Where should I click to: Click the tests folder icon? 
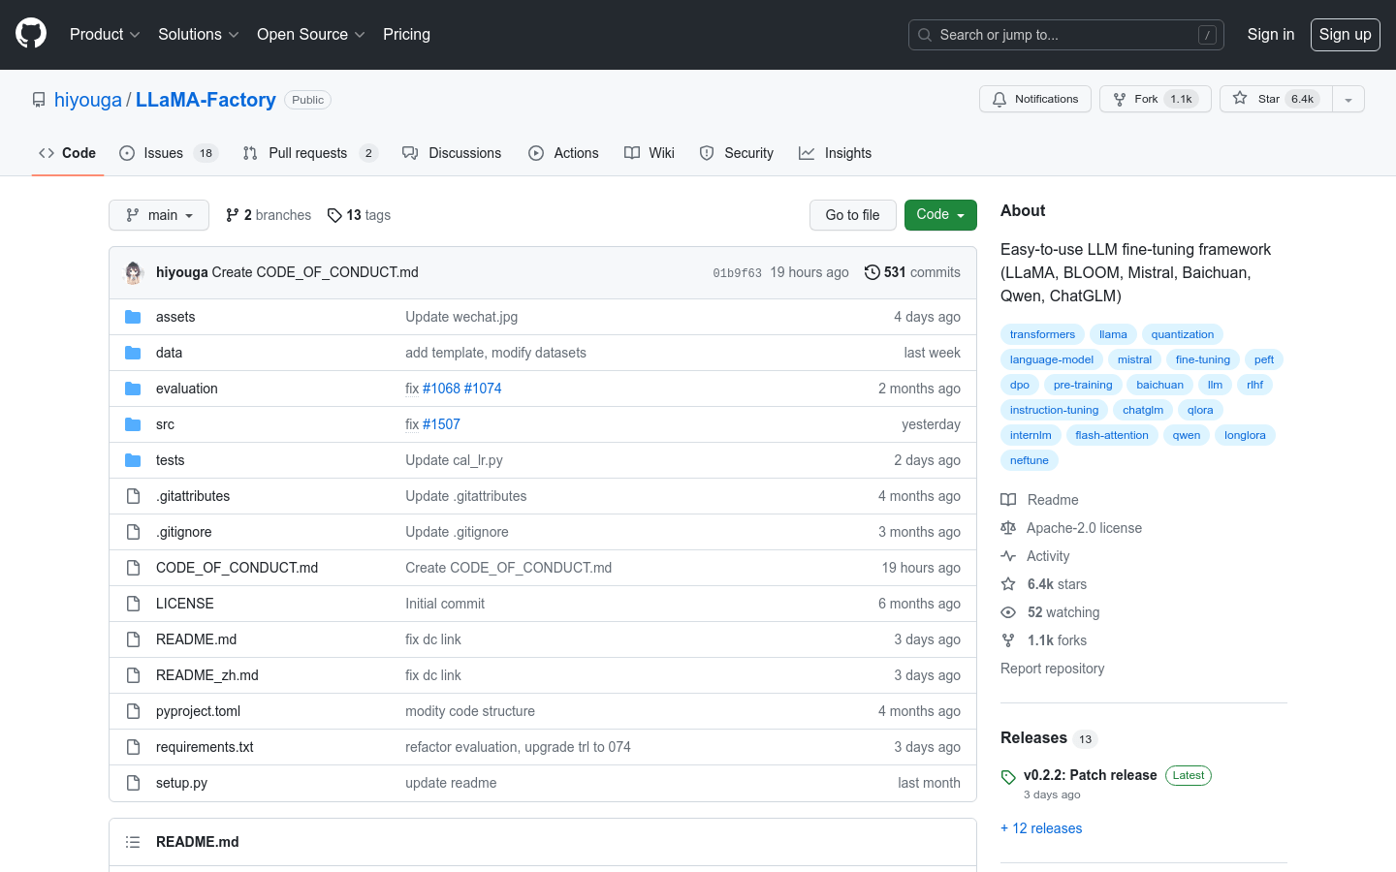[x=133, y=460]
